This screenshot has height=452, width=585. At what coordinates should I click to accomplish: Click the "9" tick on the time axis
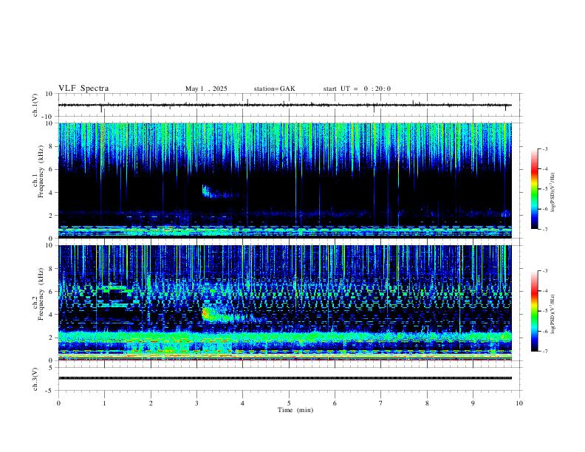473,403
